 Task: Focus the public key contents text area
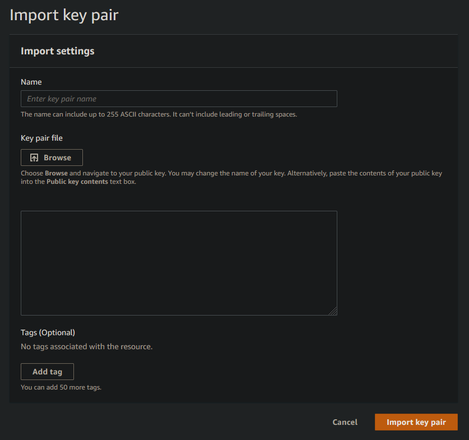[179, 263]
